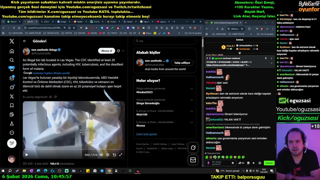The width and height of the screenshot is (320, 180).
Task: Open the X home icon in sidebar
Action: 12,51
